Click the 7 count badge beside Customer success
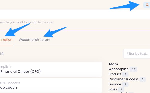This screenshot has width=150, height=93. (143, 79)
